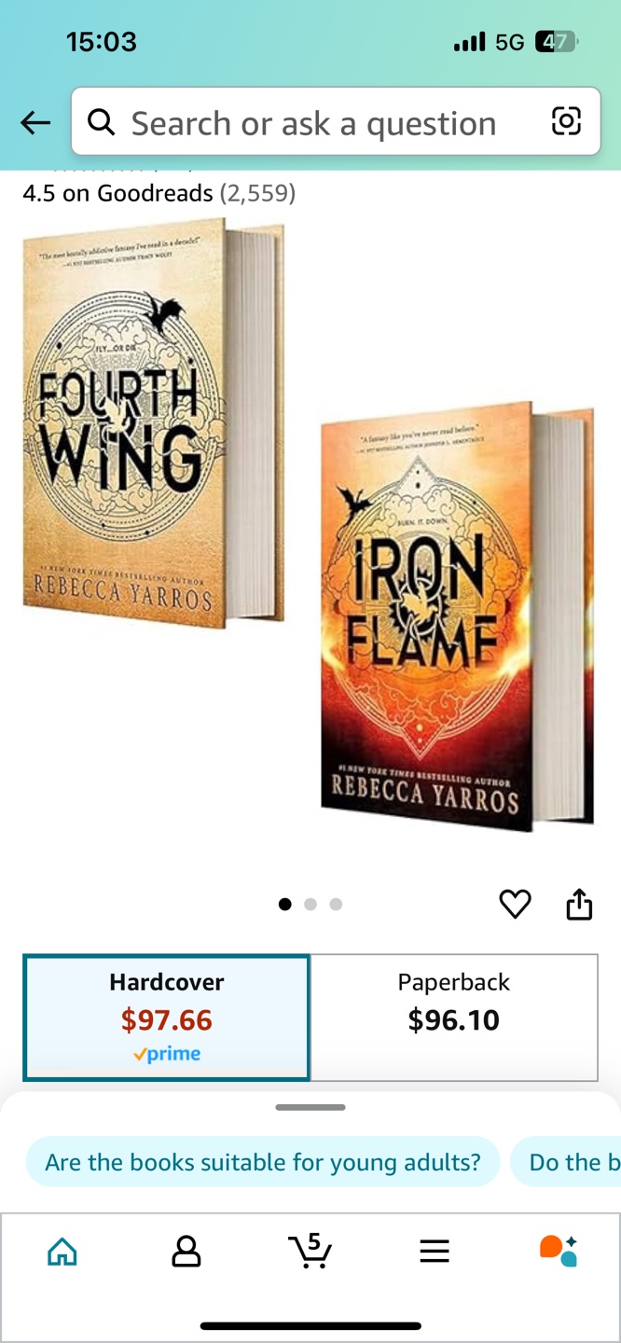621x1343 pixels.
Task: Select the Paperback format option
Action: (x=454, y=1018)
